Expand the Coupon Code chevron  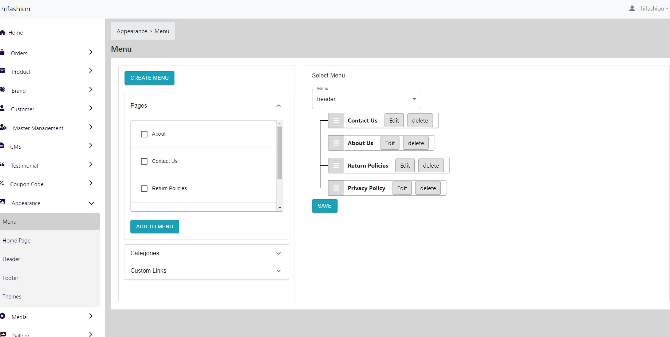(x=91, y=183)
